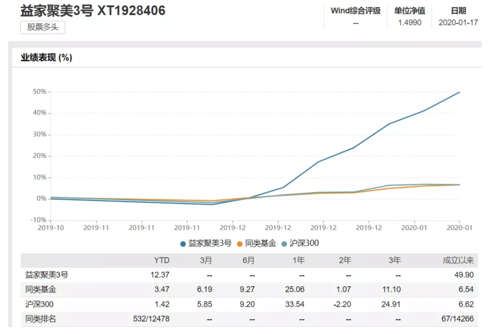
Task: Toggle the 同类基金 legend series
Action: click(257, 244)
